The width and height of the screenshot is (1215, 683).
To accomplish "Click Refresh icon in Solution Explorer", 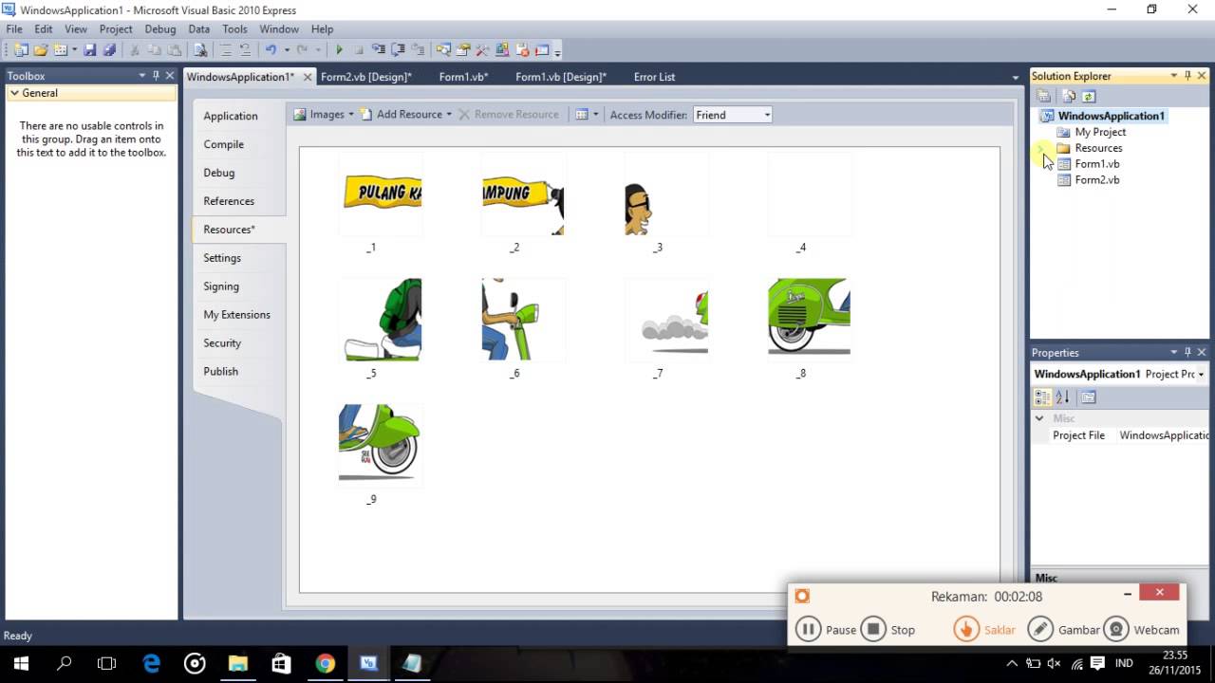I will click(1089, 96).
